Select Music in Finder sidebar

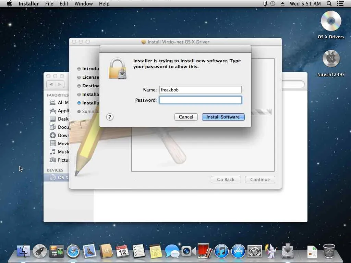point(59,152)
